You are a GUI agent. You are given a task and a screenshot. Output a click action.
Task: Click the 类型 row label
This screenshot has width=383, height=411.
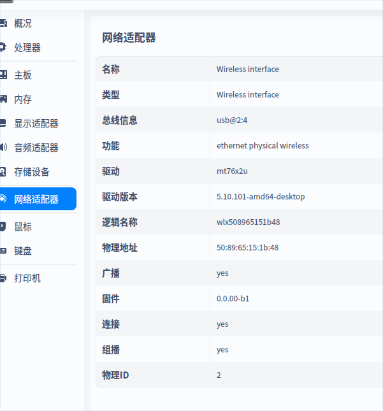coord(111,94)
